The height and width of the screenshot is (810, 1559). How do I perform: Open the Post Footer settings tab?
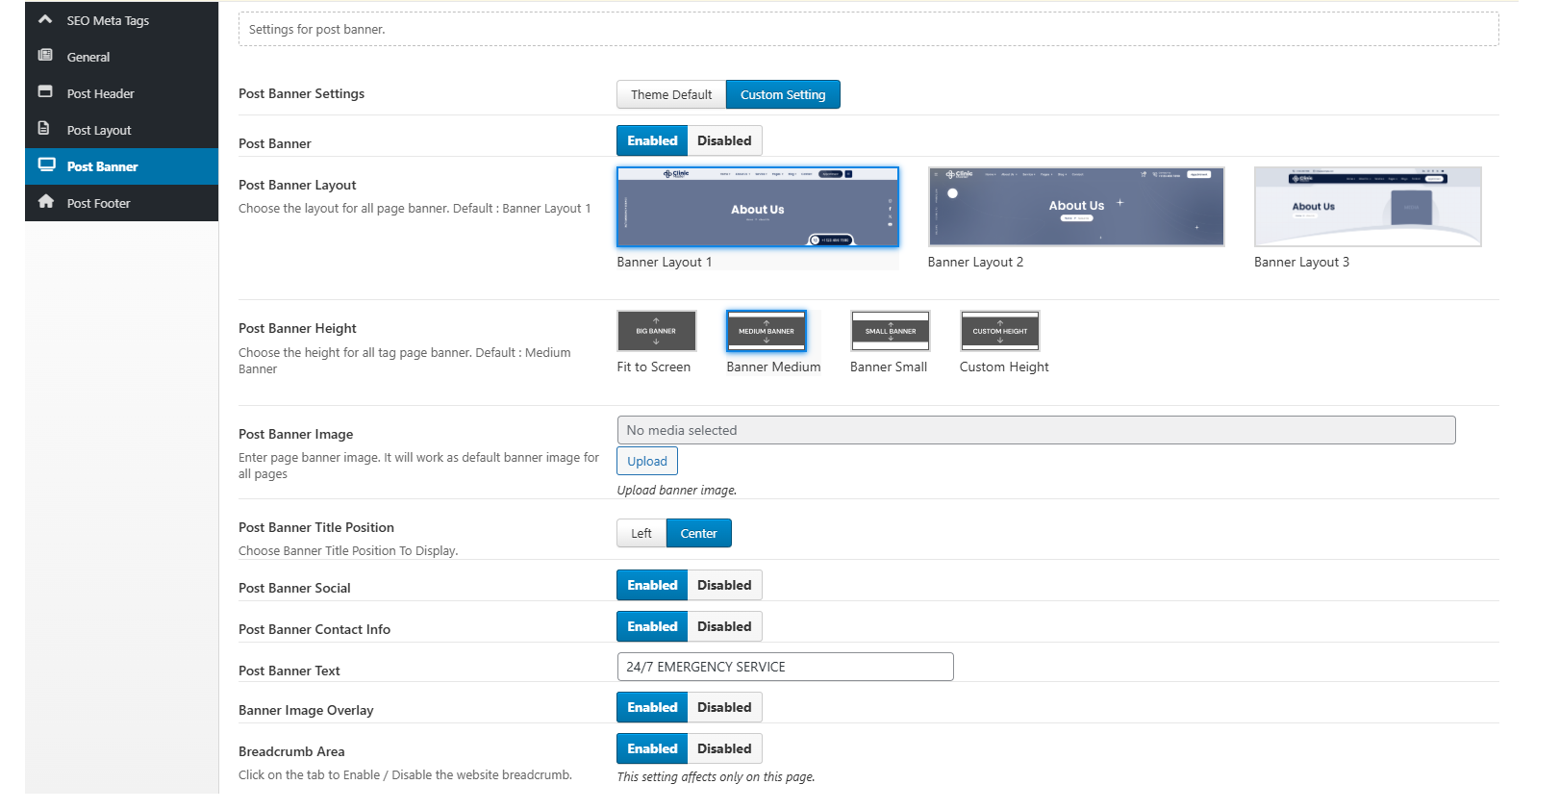click(98, 203)
